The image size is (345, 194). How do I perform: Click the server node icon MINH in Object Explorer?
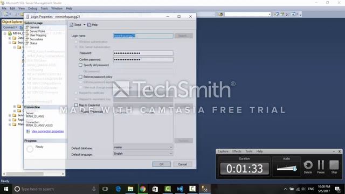(x=10, y=33)
